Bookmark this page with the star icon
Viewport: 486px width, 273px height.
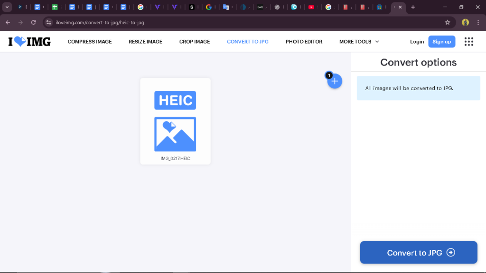(x=447, y=22)
